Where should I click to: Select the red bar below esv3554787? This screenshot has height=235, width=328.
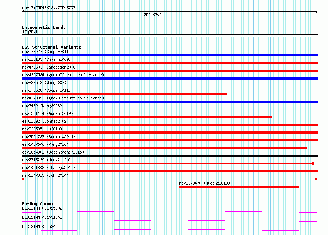point(170,140)
